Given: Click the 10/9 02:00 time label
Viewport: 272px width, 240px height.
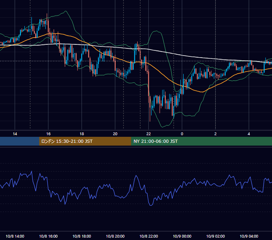Looking at the screenshot, I should click(216, 236).
